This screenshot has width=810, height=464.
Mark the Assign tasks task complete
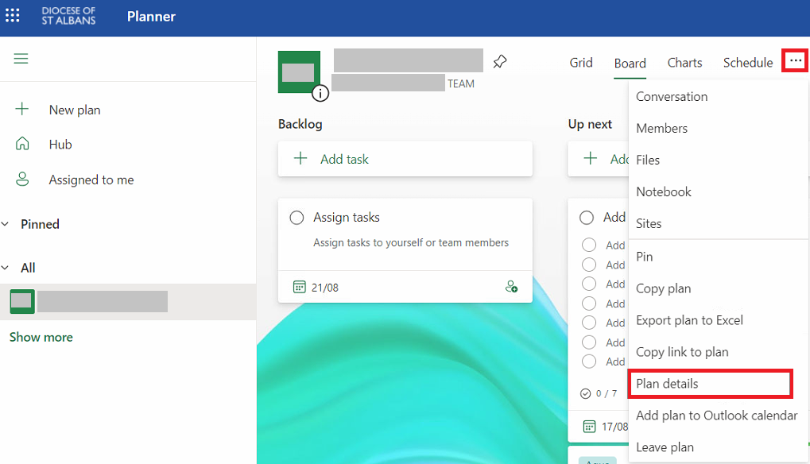pyautogui.click(x=296, y=217)
